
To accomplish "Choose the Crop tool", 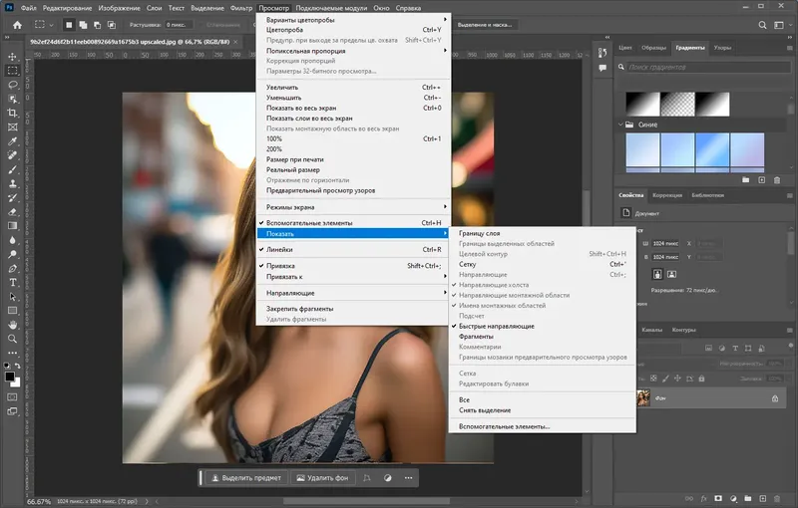I will [x=13, y=114].
